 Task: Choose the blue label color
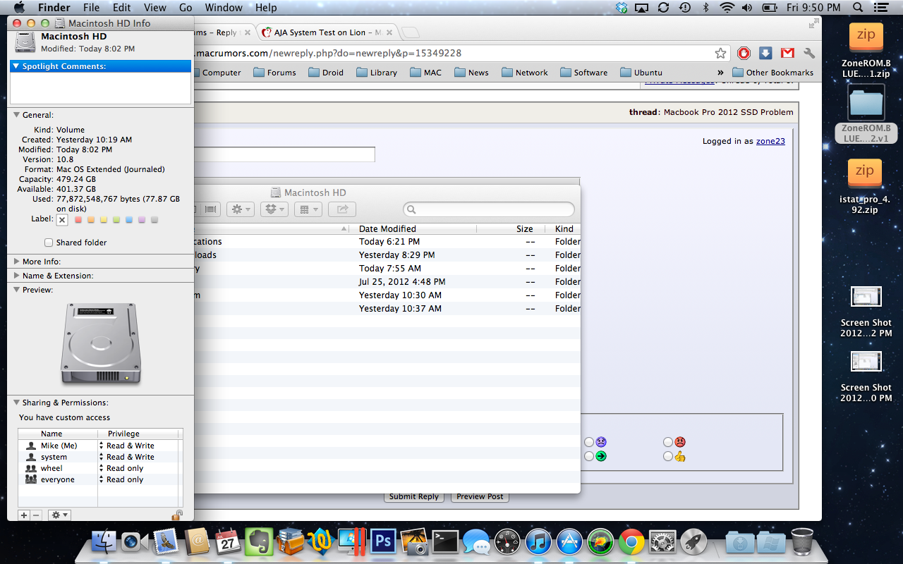point(129,220)
